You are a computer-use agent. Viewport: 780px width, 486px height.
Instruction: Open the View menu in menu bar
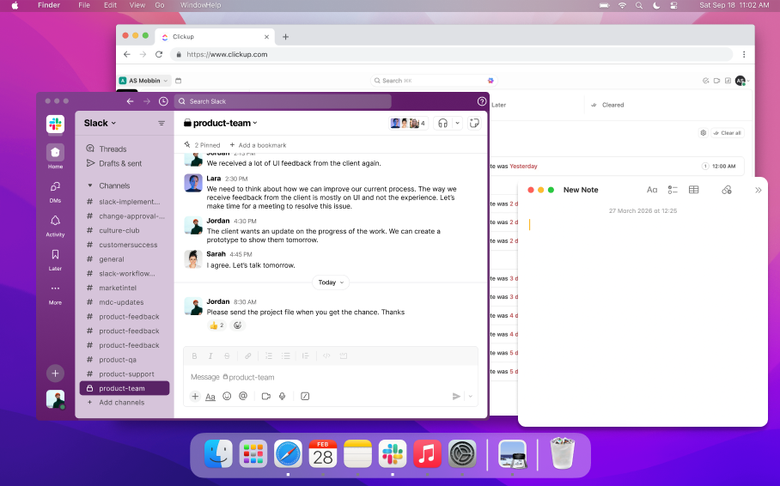pyautogui.click(x=137, y=5)
